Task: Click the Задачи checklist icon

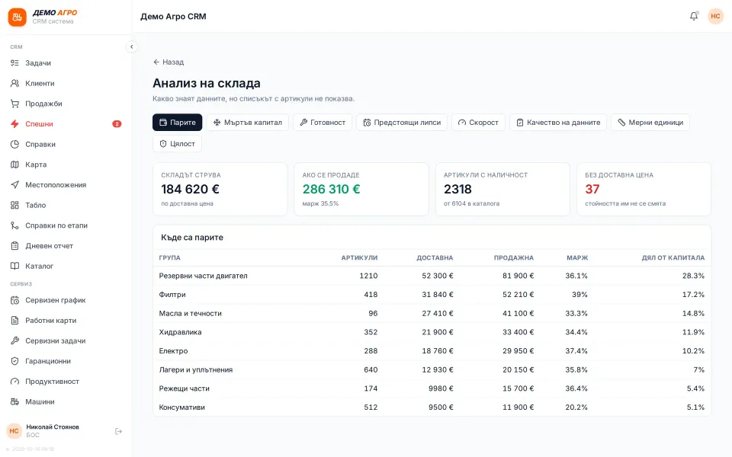Action: click(15, 63)
